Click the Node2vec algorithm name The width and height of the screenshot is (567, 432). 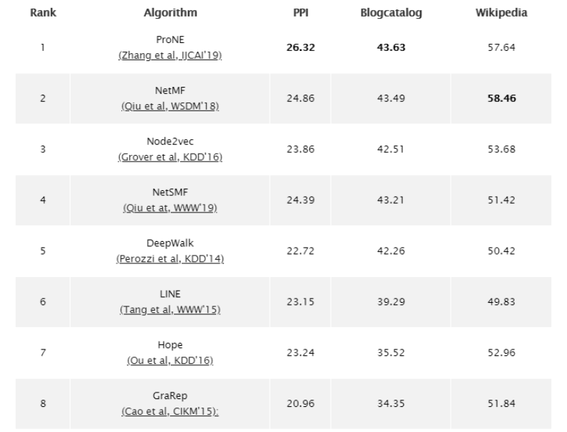(170, 142)
